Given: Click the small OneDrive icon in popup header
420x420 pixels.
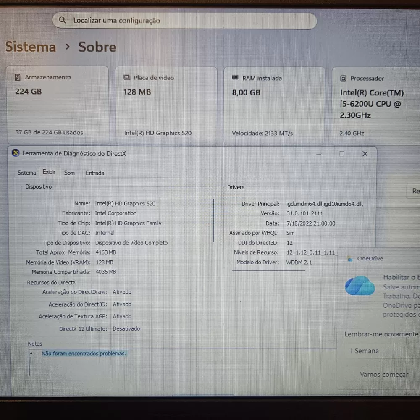Looking at the screenshot, I should [350, 259].
